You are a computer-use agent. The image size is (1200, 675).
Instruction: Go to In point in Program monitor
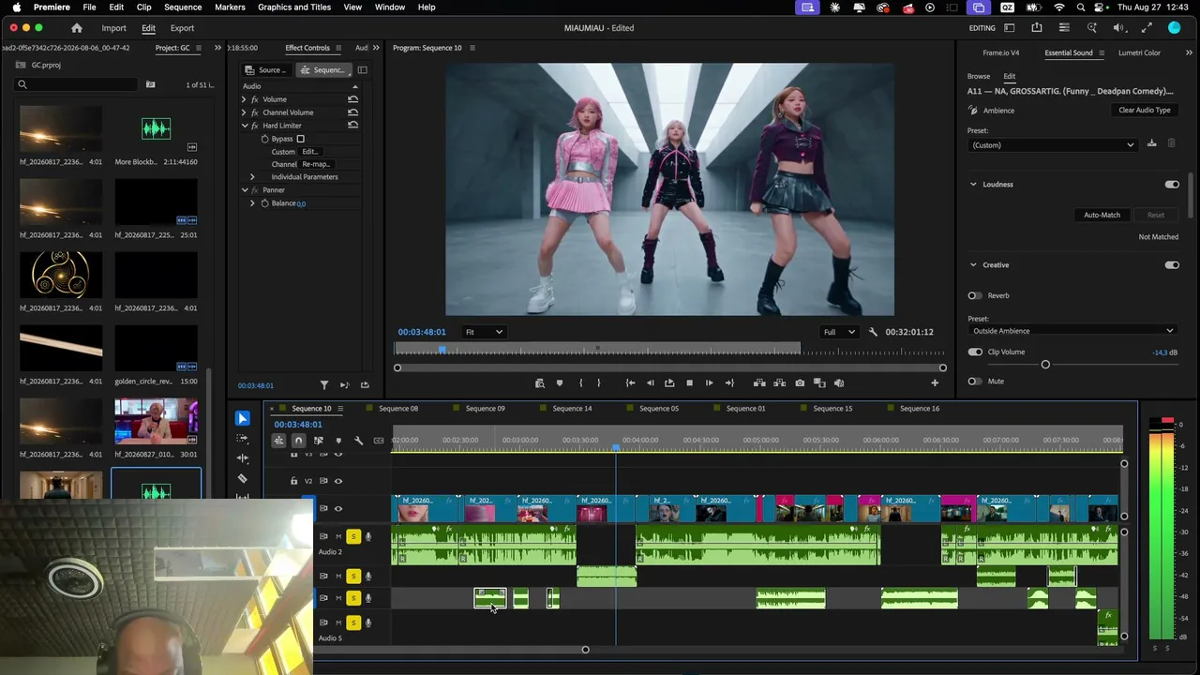(x=630, y=382)
